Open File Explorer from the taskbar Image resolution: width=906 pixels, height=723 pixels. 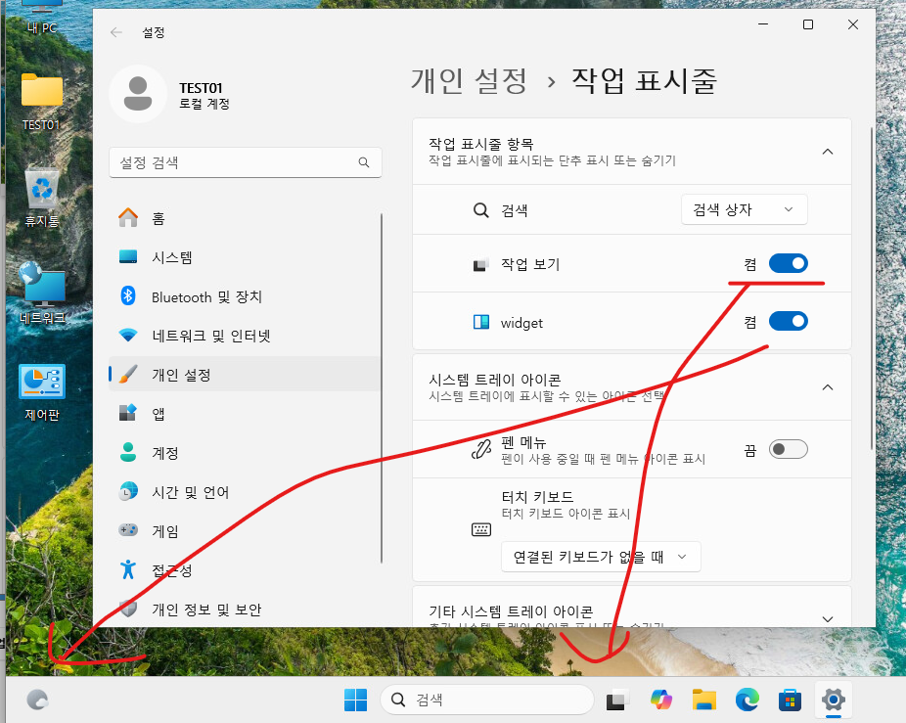coord(704,700)
